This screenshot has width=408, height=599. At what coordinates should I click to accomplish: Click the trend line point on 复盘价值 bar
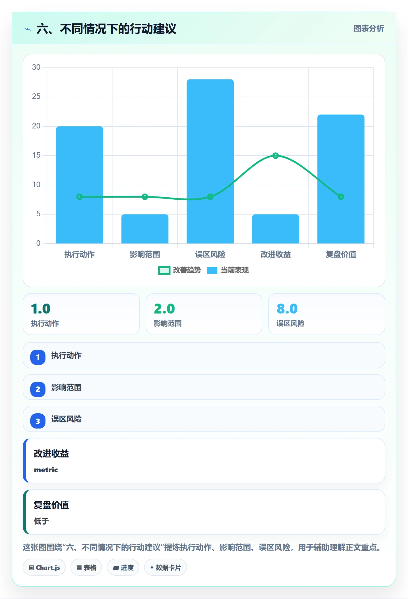(x=341, y=197)
